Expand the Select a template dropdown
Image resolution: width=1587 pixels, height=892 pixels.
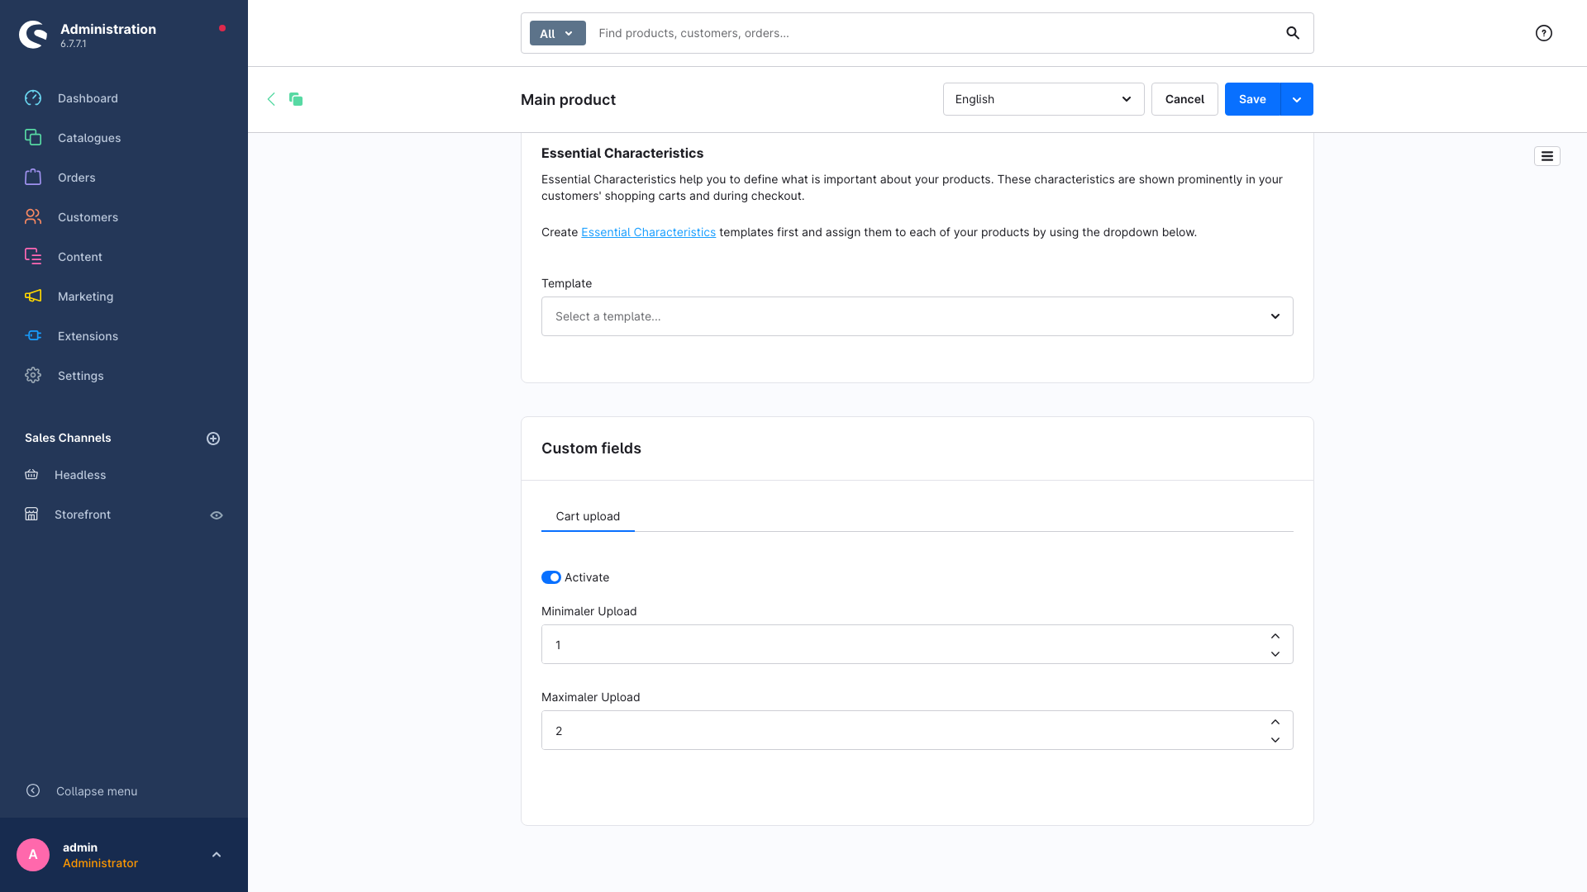[917, 316]
